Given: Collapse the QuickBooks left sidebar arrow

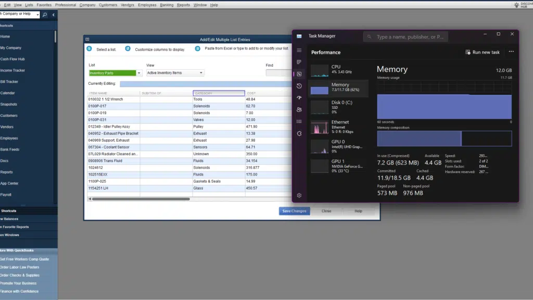Looking at the screenshot, I should pyautogui.click(x=54, y=15).
